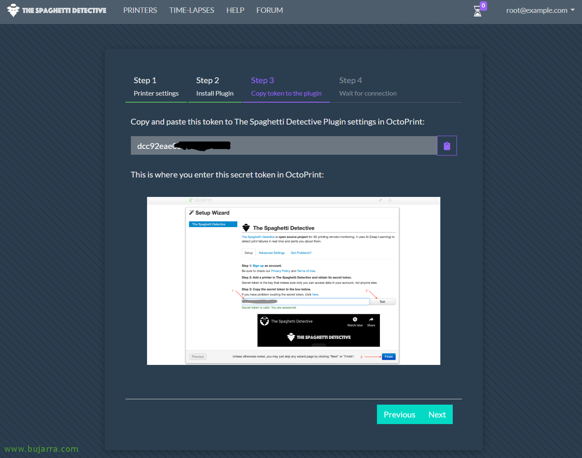Open the TIME-LAPSES page
This screenshot has height=458, width=582.
[x=192, y=10]
